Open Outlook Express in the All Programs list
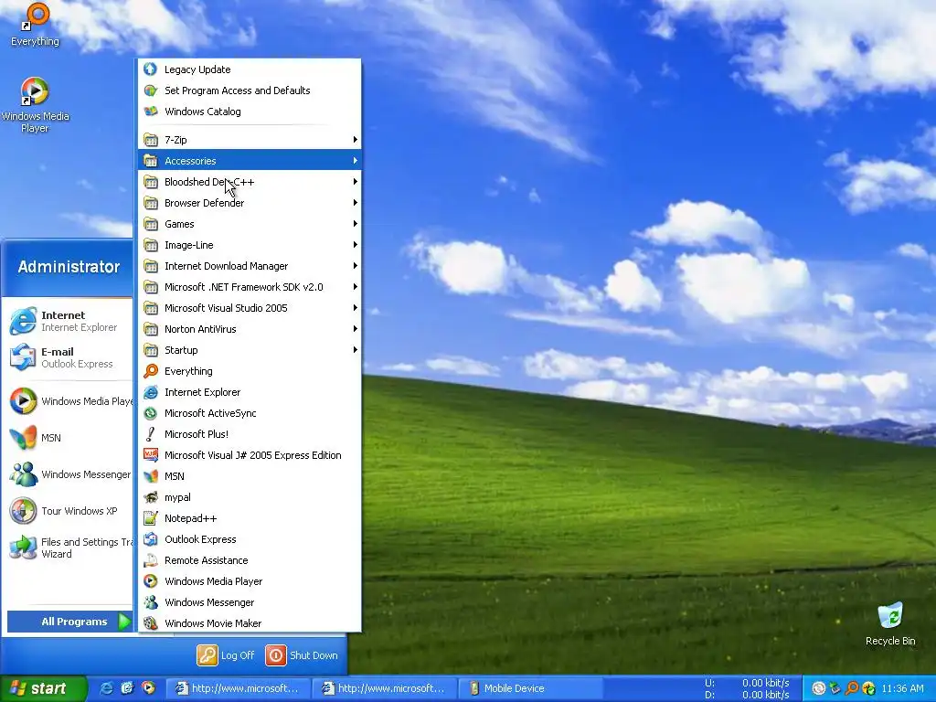The height and width of the screenshot is (702, 936). (x=250, y=539)
